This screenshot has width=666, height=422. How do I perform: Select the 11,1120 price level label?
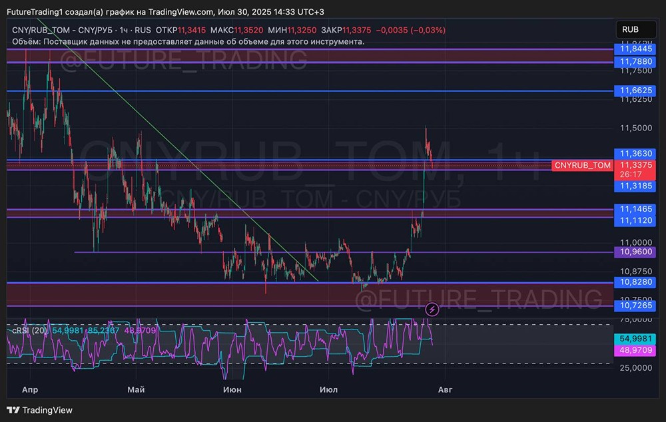(635, 220)
